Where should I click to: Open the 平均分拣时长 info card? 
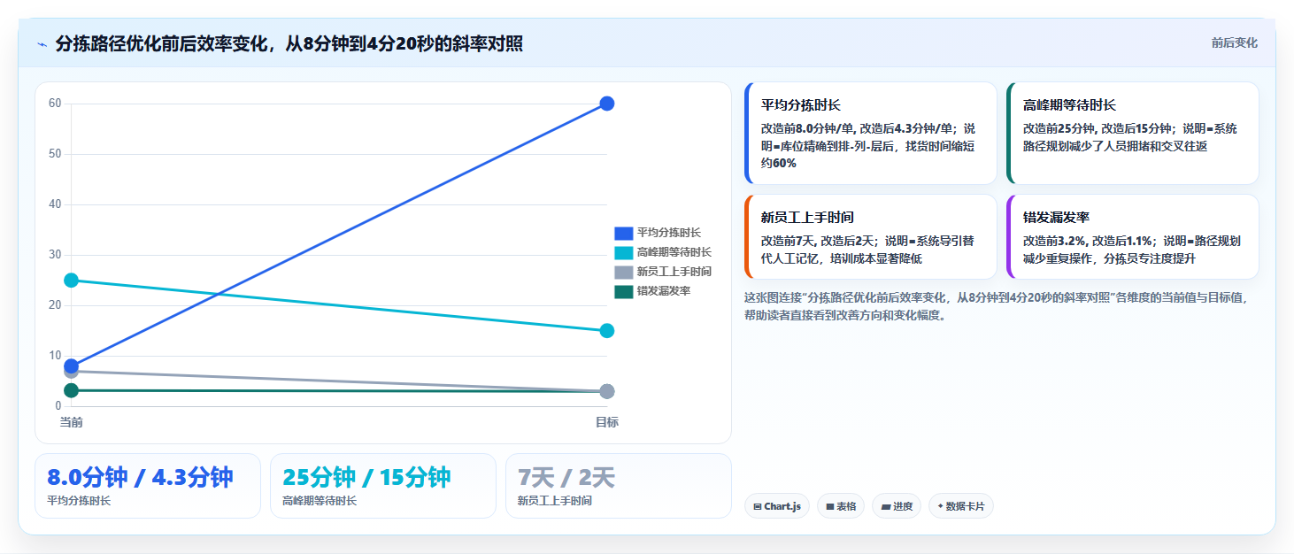[871, 134]
